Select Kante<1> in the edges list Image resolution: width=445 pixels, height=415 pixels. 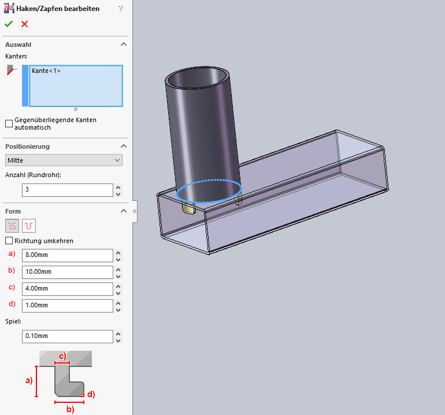[47, 71]
